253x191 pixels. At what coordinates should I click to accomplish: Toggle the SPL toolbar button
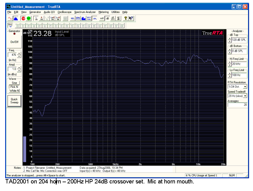[95, 18]
